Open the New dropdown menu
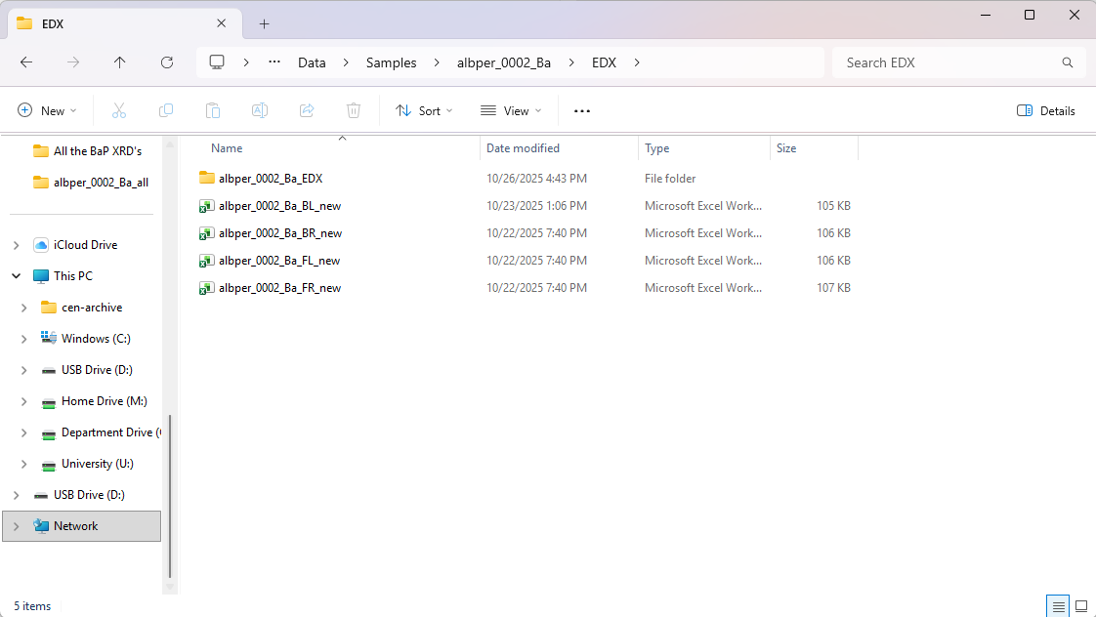Screen dimensions: 1096x617 coord(47,110)
